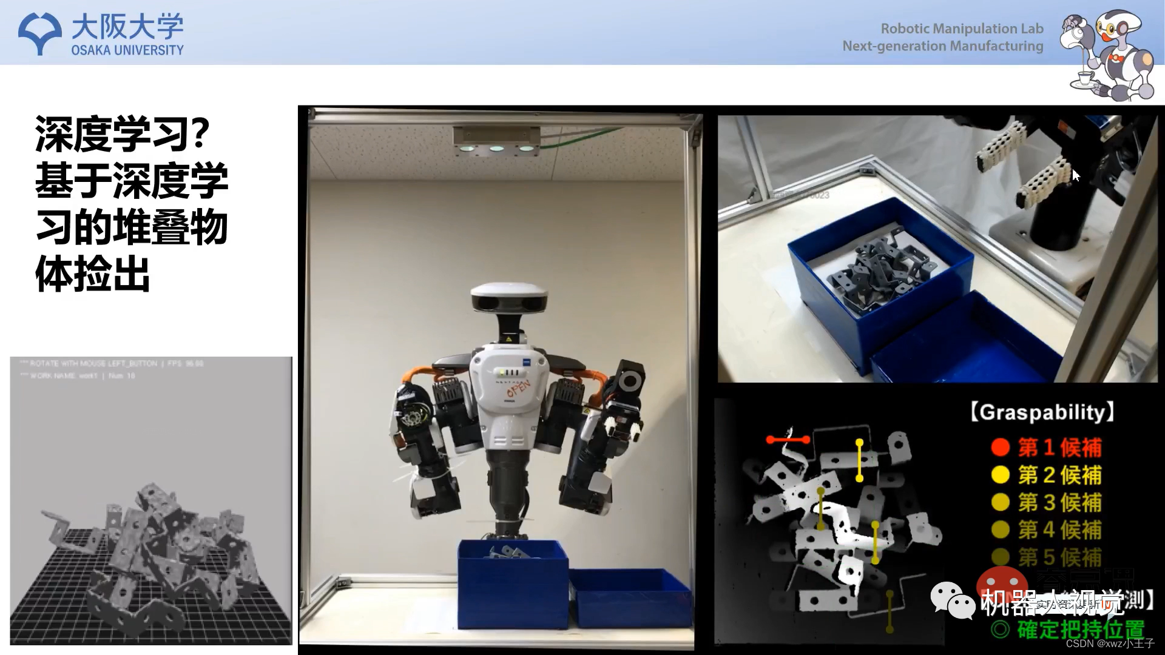Click the fourth candidate legend entry
Image resolution: width=1165 pixels, height=655 pixels.
click(1059, 529)
